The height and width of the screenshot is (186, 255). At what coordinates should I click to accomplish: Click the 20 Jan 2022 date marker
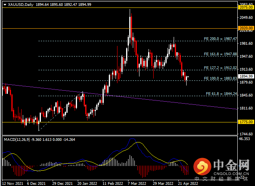[87, 183]
